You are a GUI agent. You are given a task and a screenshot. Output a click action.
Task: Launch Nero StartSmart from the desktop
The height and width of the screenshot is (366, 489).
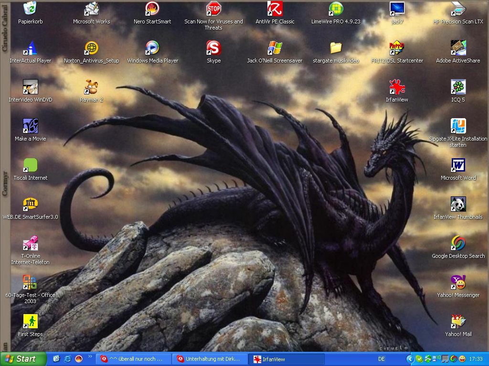(152, 9)
